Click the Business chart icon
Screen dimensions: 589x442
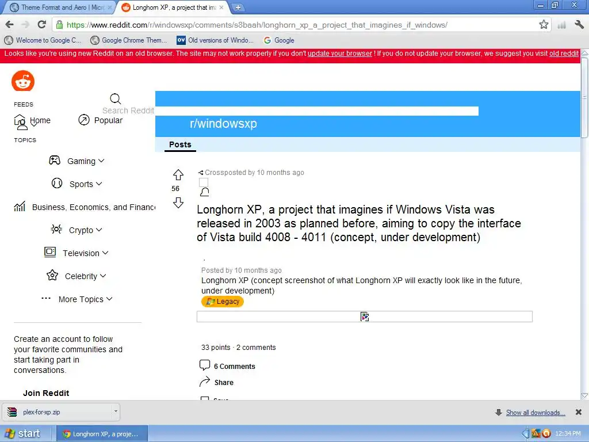tap(20, 207)
